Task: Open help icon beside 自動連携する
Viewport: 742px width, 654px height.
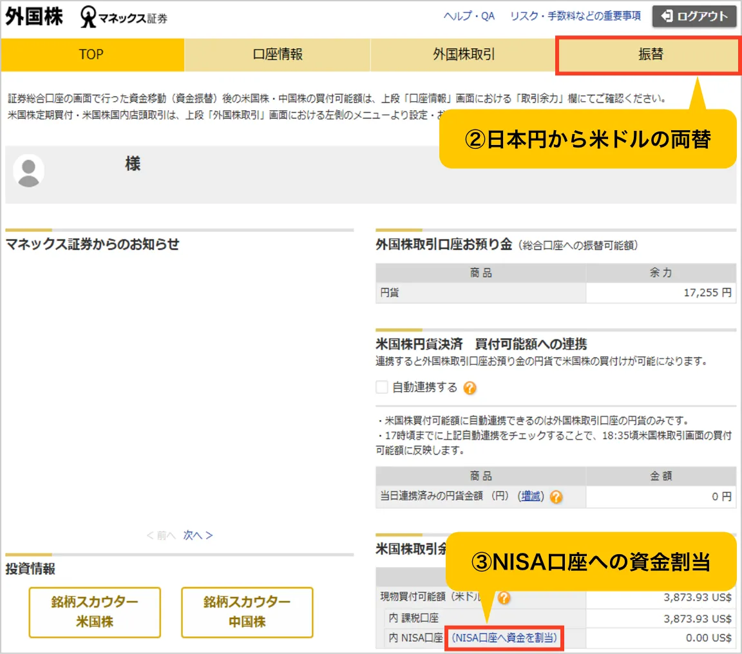Action: [x=470, y=388]
